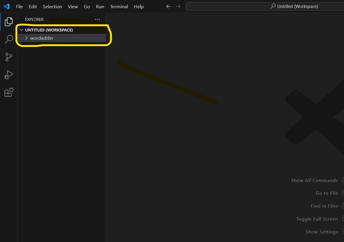The width and height of the screenshot is (344, 242).
Task: Open the Help menu
Action: [x=139, y=6]
